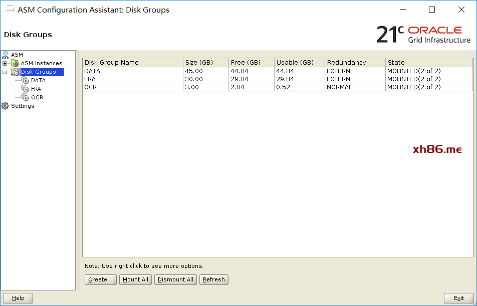Image resolution: width=477 pixels, height=306 pixels.
Task: Expand the ASM Instances tree node
Action: tap(5, 63)
